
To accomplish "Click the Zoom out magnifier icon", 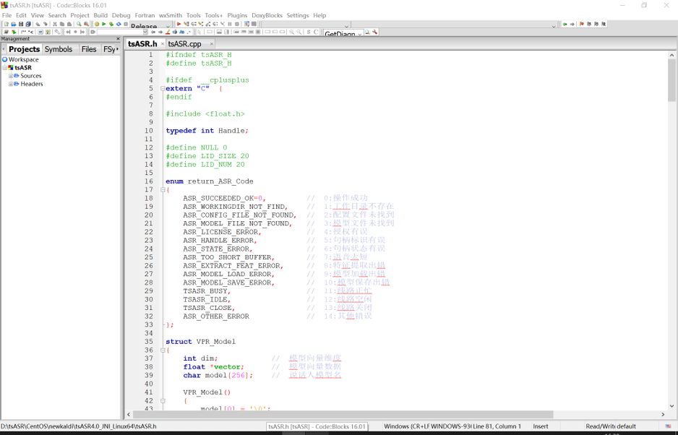I will (x=299, y=32).
